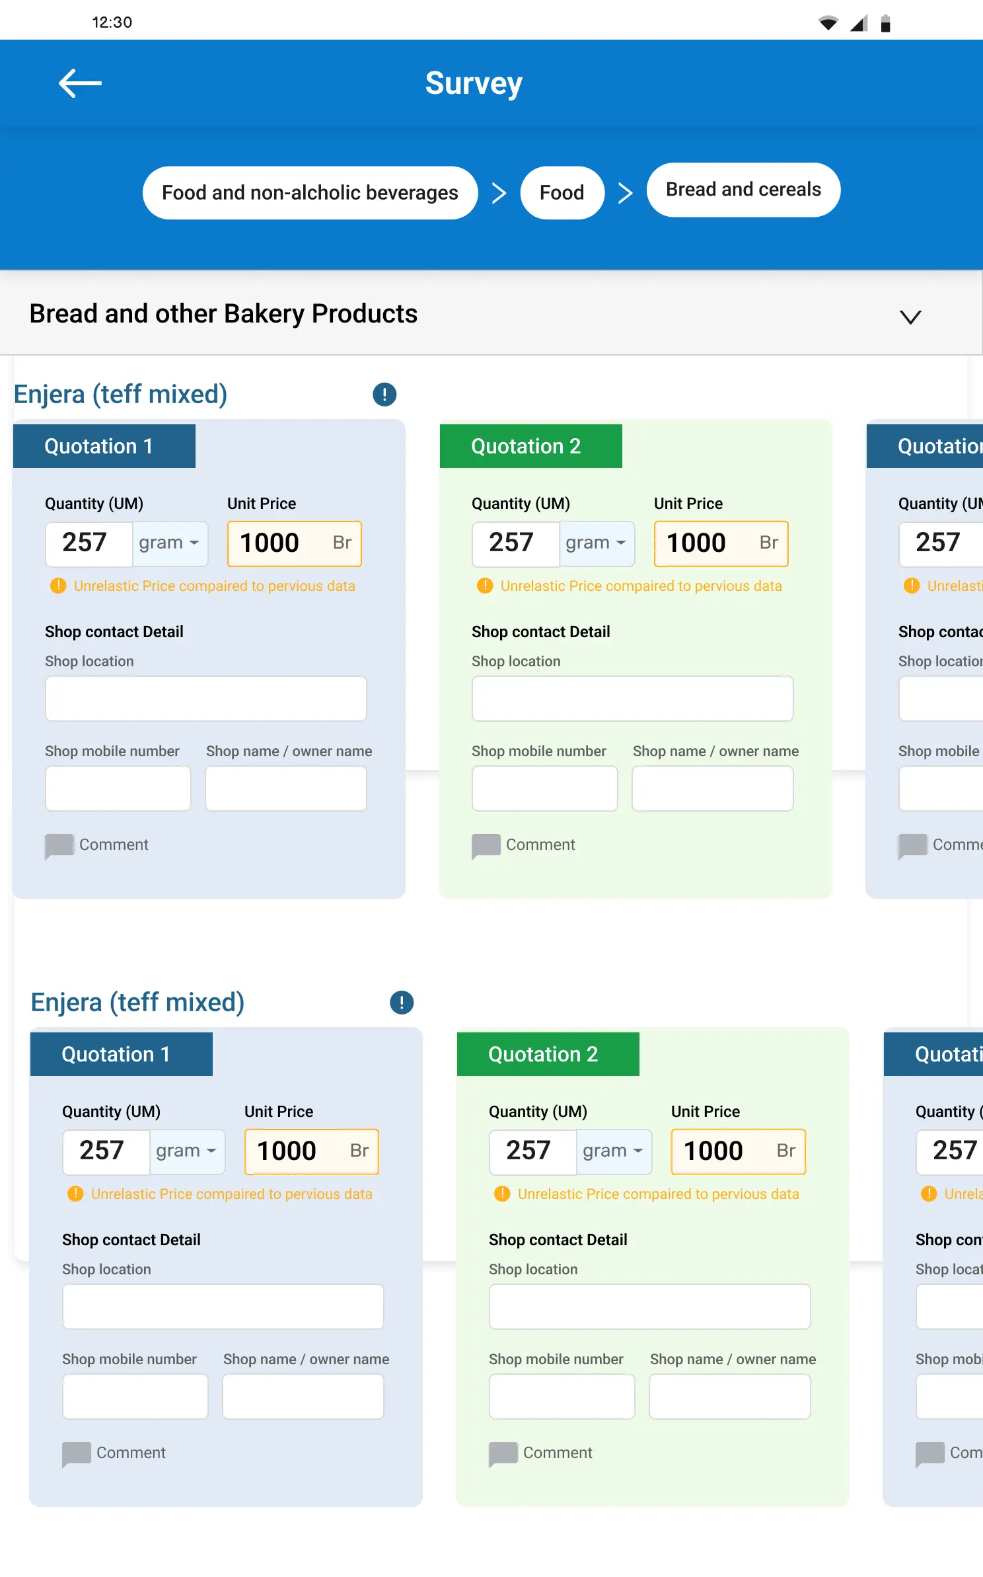Click Quotation 1 header of first Enjera item
Image resolution: width=983 pixels, height=1577 pixels.
104,446
